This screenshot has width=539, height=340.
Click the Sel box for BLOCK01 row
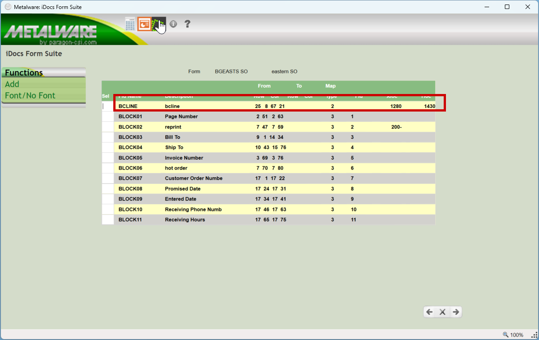tap(107, 116)
